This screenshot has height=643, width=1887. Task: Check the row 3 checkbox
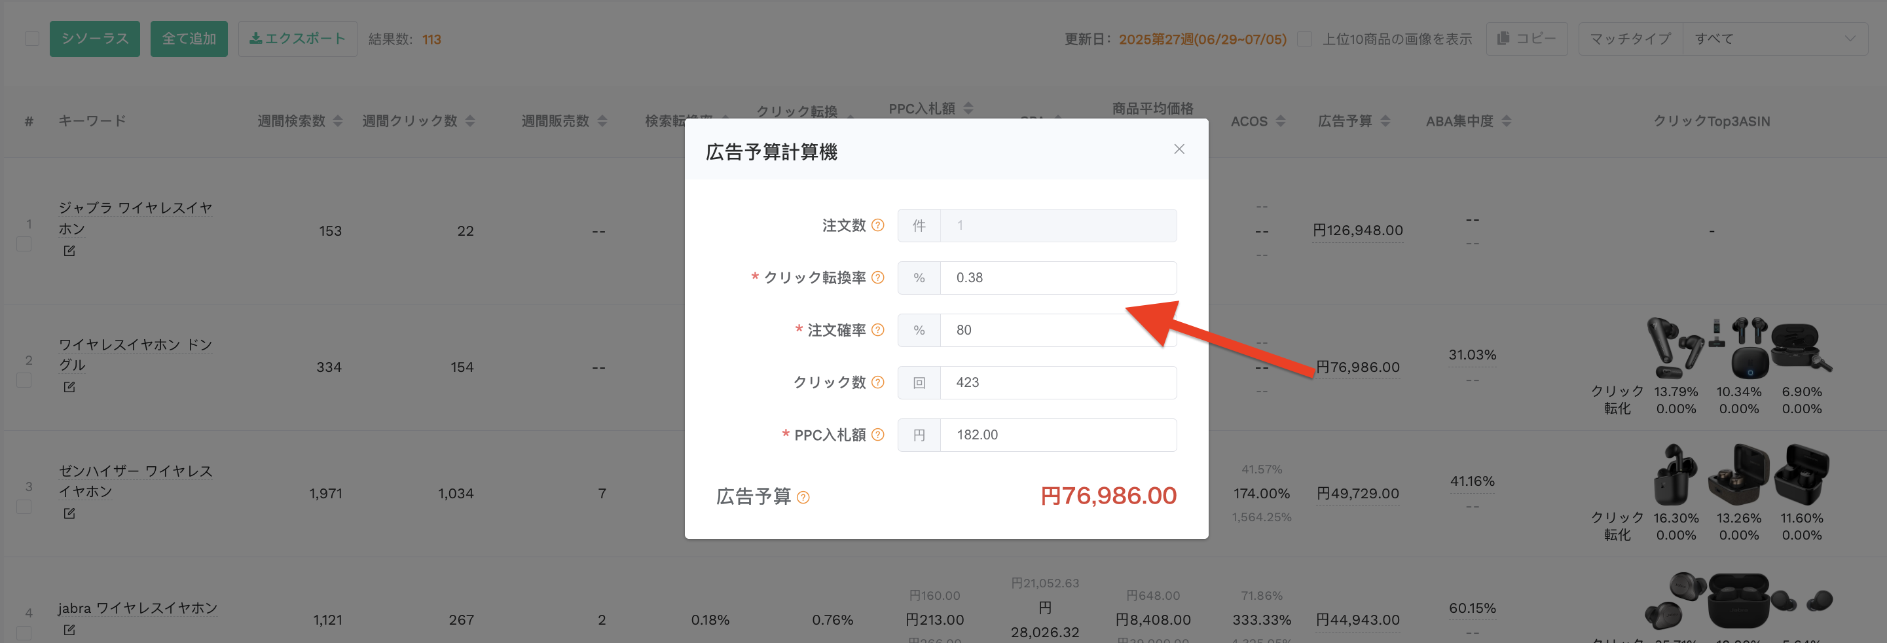pos(24,507)
